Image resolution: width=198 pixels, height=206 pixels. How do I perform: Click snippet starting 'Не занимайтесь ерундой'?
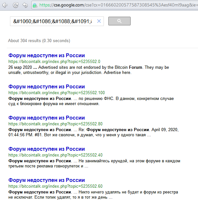coord(94,164)
